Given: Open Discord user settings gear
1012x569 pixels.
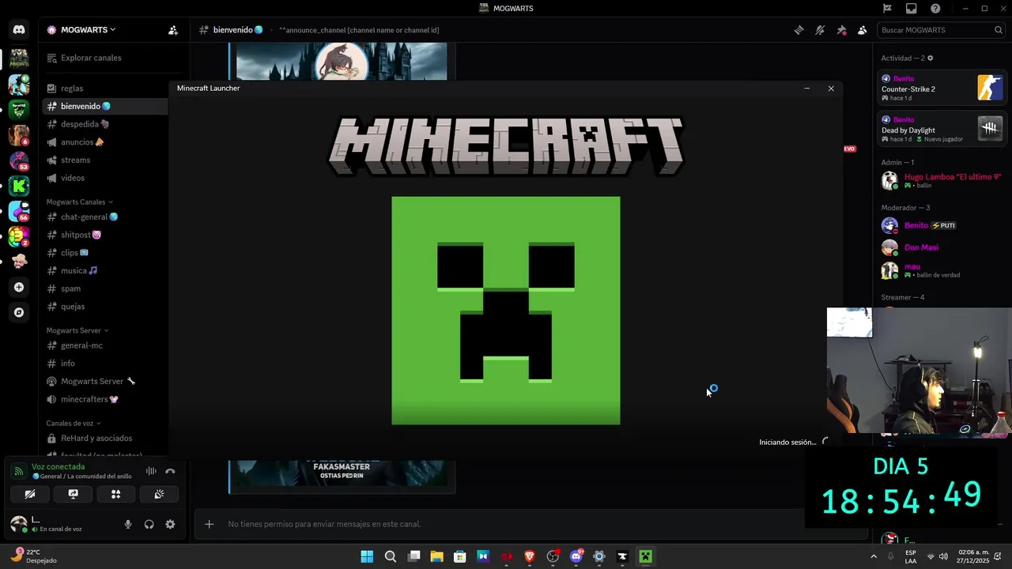Looking at the screenshot, I should 170,524.
